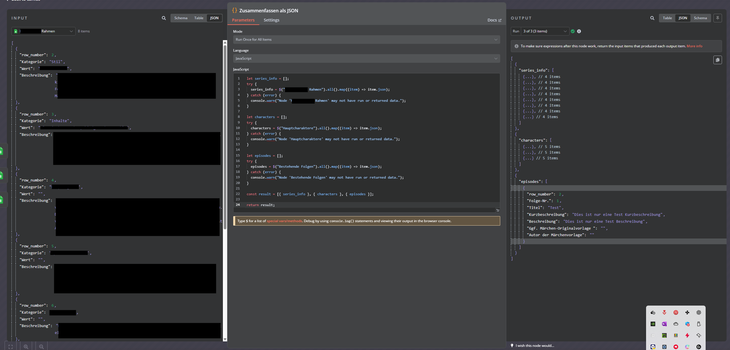
Task: Click the canvas zoom out icon
Action: [41, 347]
